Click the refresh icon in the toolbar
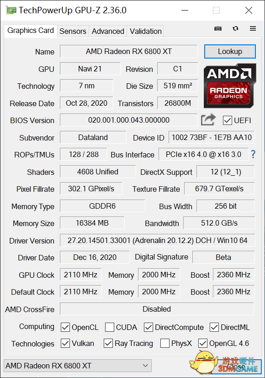Screen dimensions: 265x378 [235, 28]
